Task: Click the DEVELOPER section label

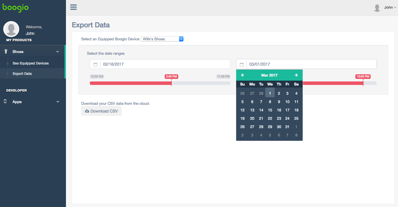Action: pos(16,90)
